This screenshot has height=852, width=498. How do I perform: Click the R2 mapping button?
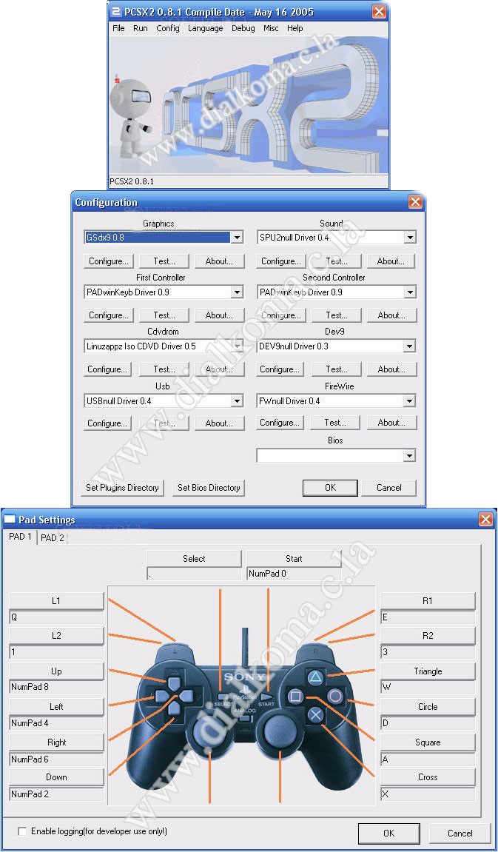[x=428, y=636]
